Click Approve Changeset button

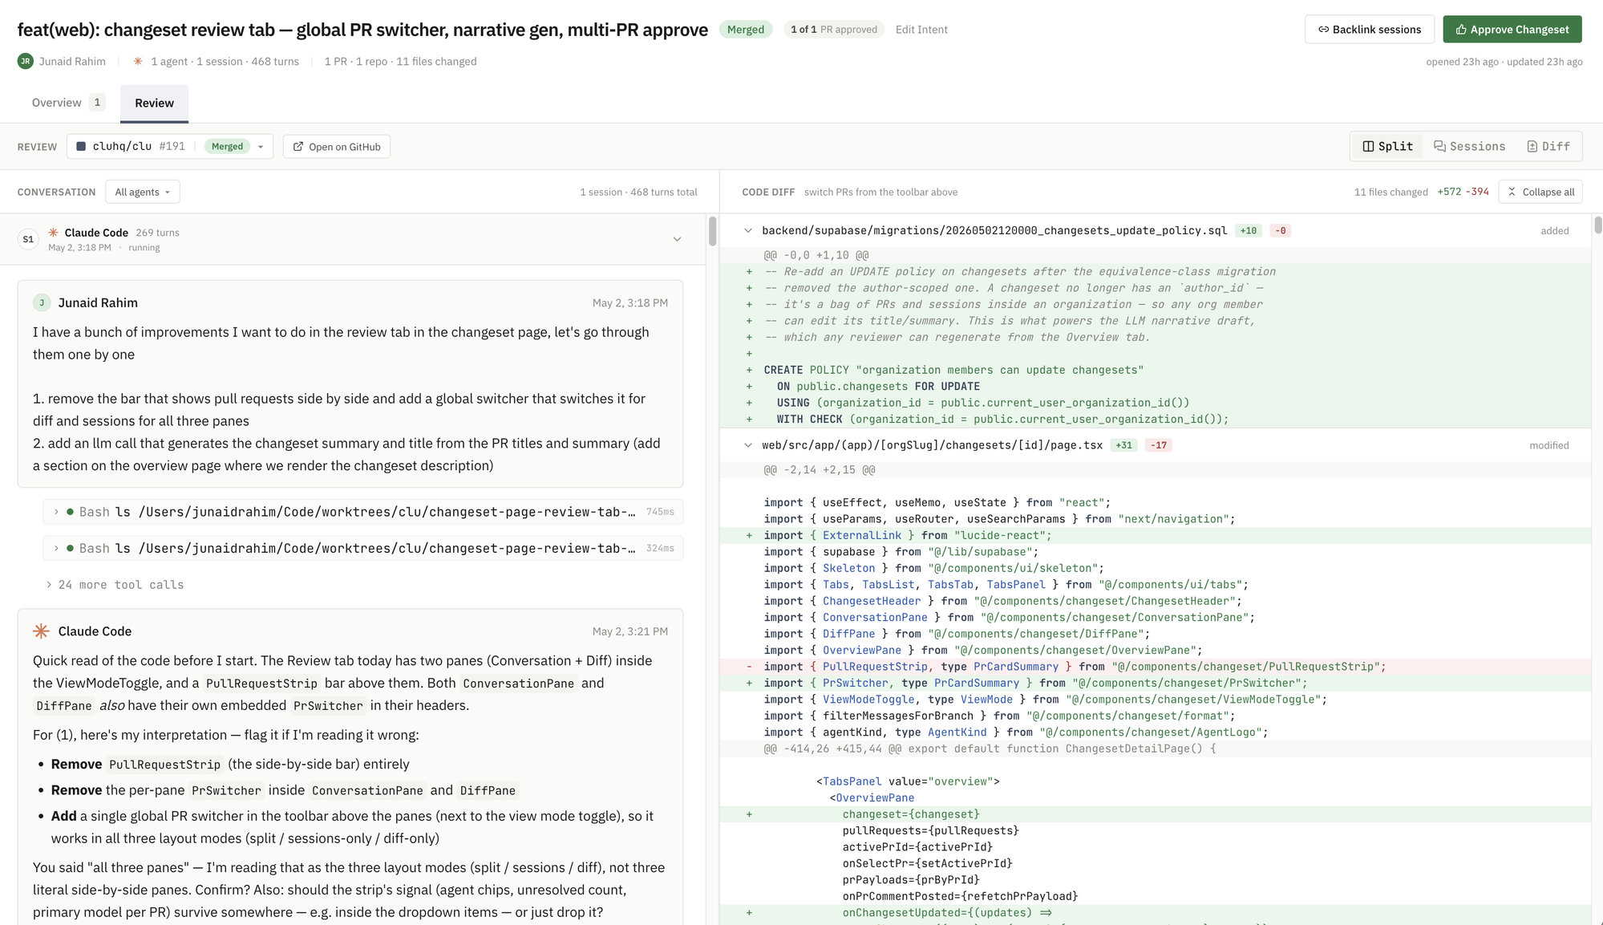coord(1512,29)
